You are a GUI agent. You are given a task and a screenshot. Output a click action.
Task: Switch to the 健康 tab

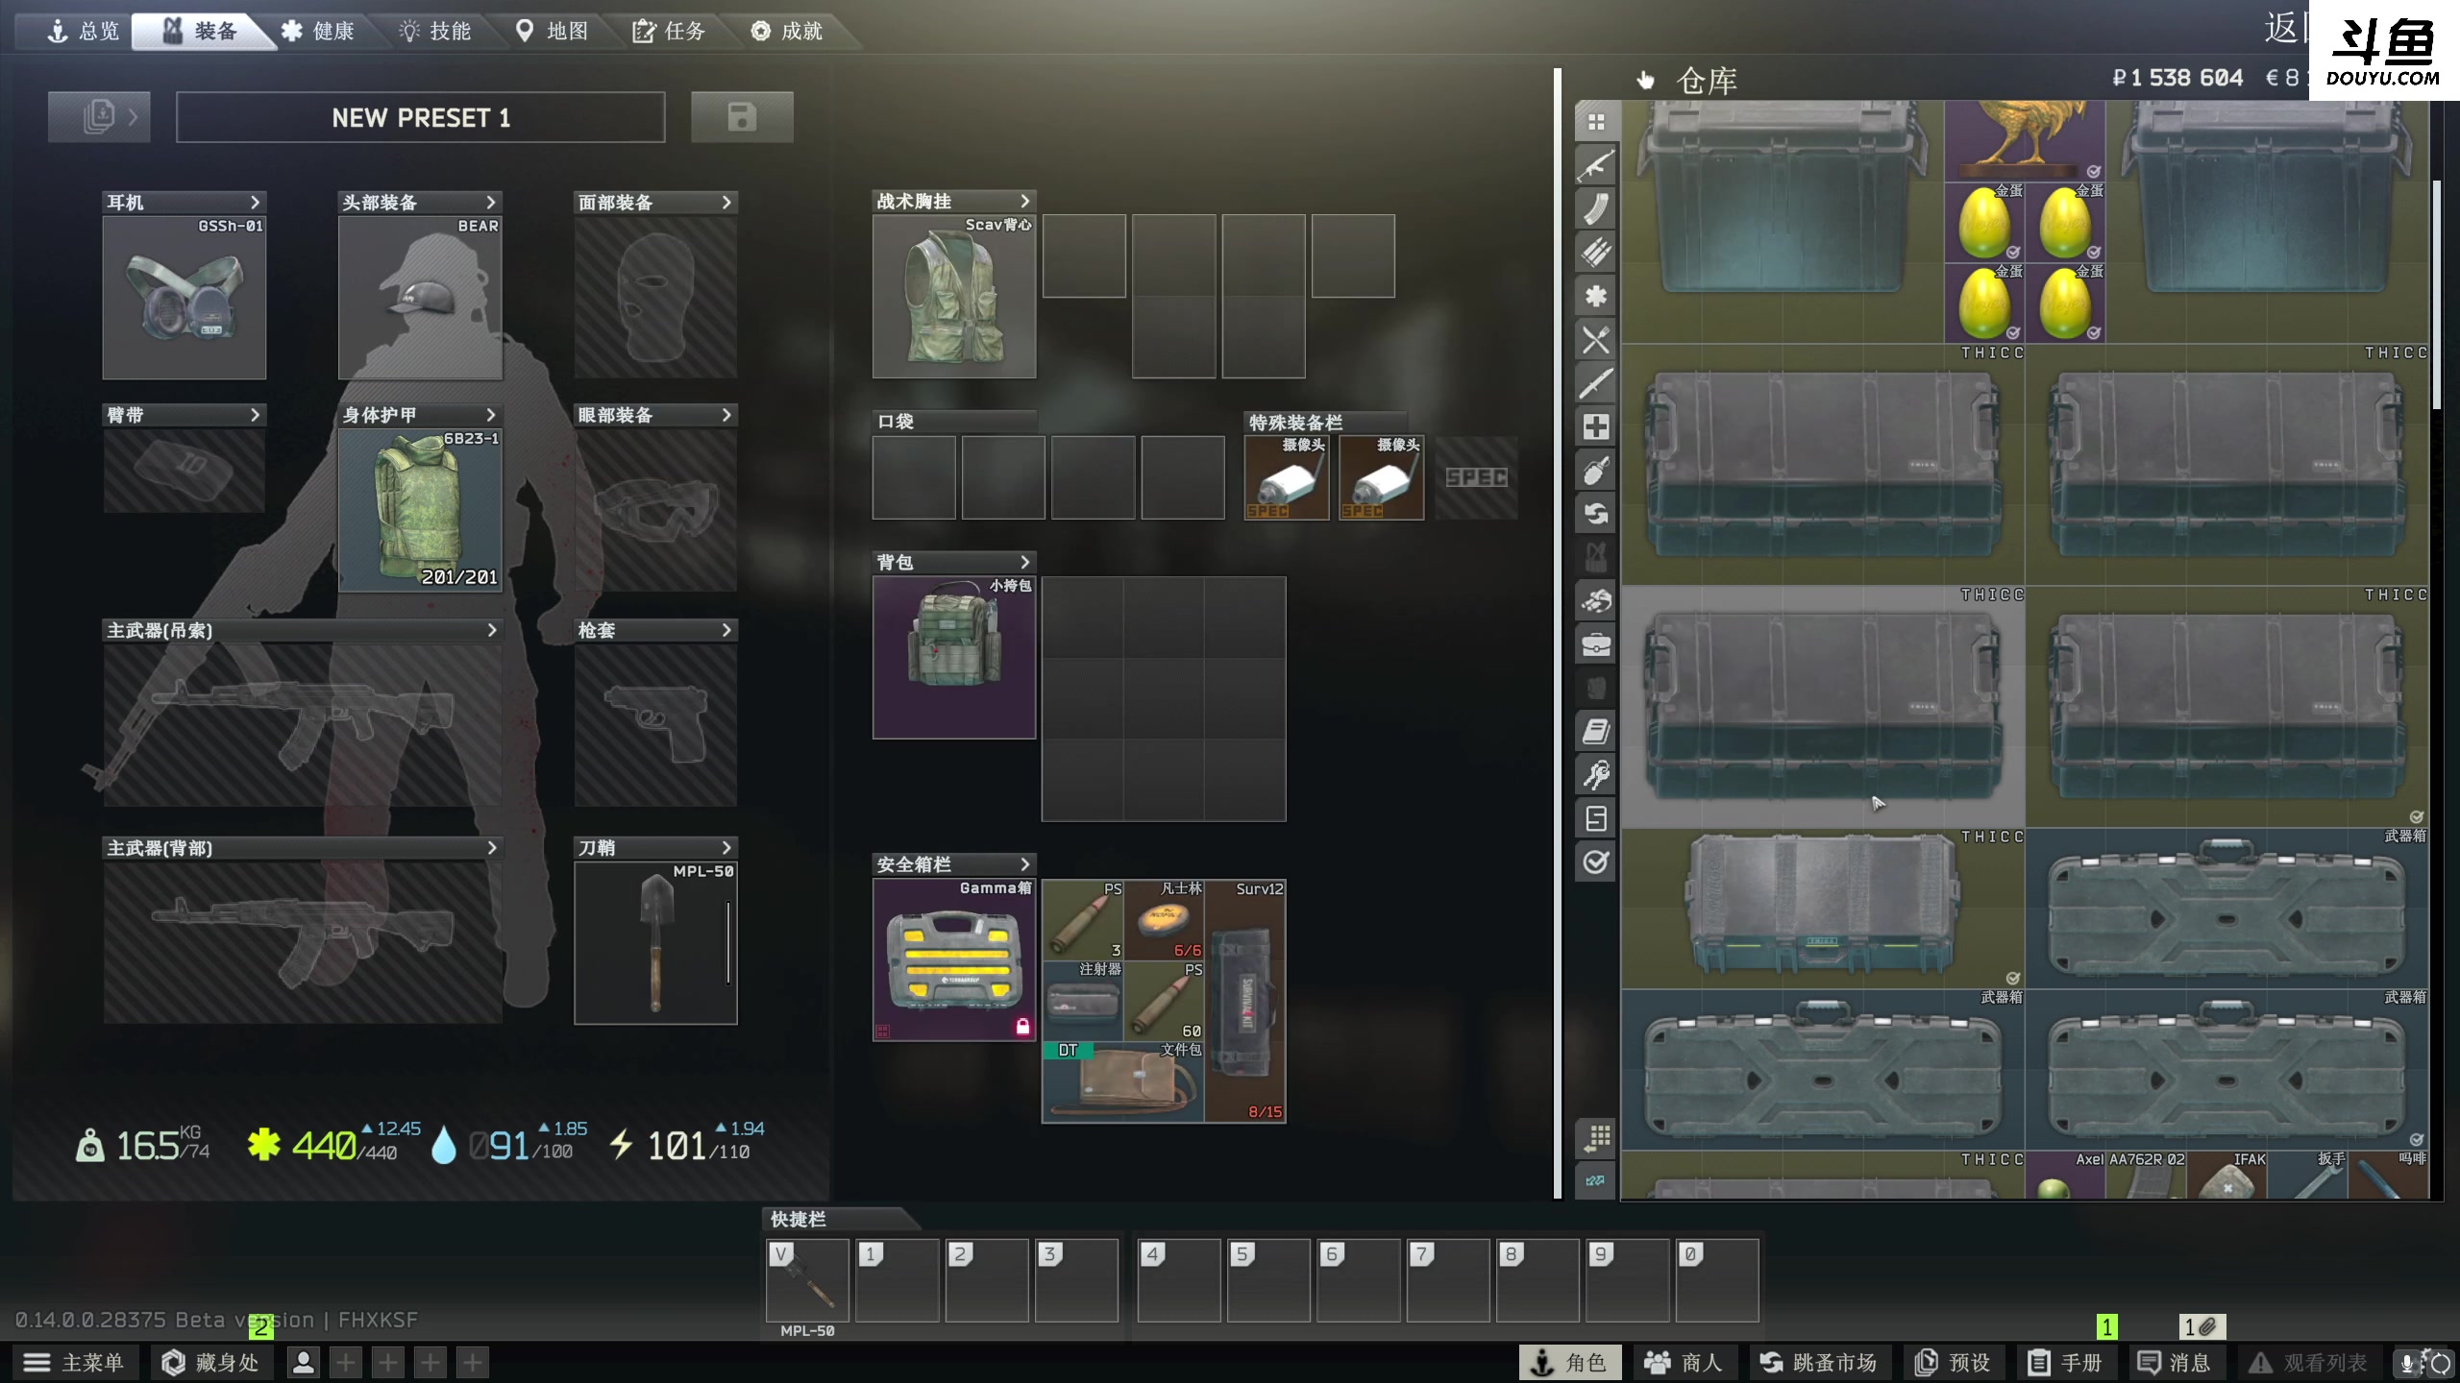pos(319,31)
